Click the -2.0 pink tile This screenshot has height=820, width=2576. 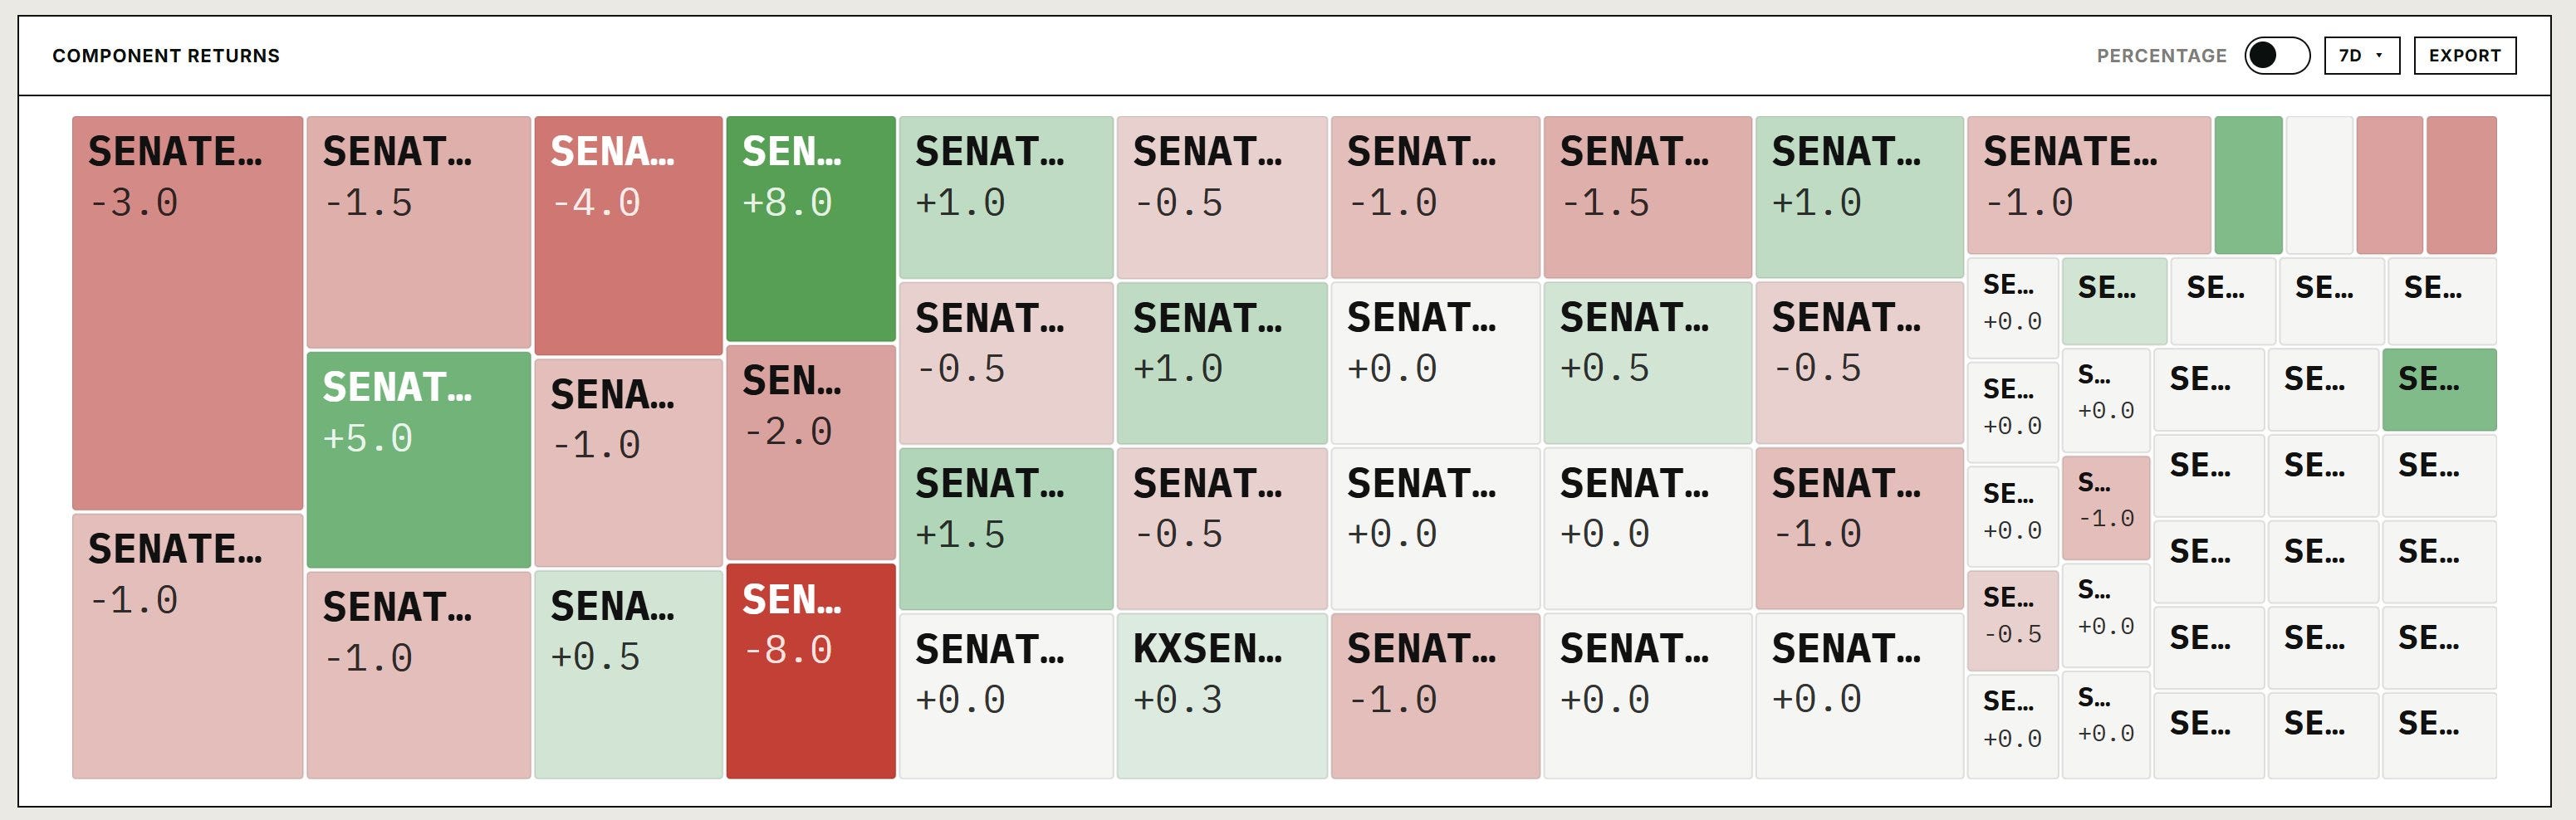810,453
